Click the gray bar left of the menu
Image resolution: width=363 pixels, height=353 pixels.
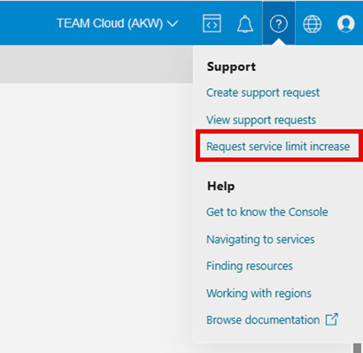(97, 64)
